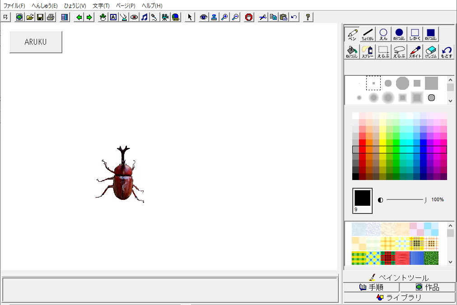
Task: Select the large square brush shape
Action: pyautogui.click(x=431, y=83)
